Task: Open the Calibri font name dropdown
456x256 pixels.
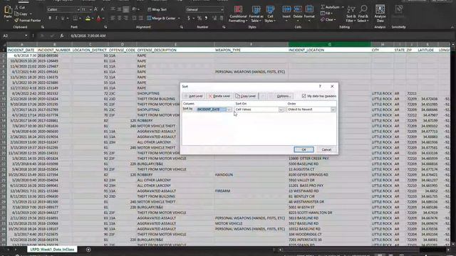Action: [x=78, y=9]
